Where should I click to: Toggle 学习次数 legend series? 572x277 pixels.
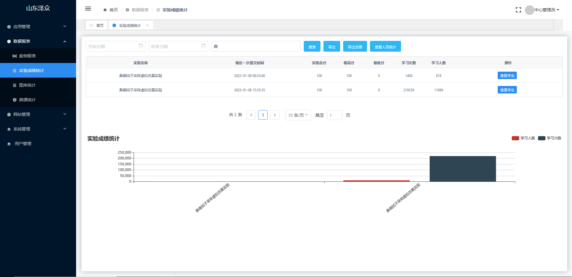550,138
